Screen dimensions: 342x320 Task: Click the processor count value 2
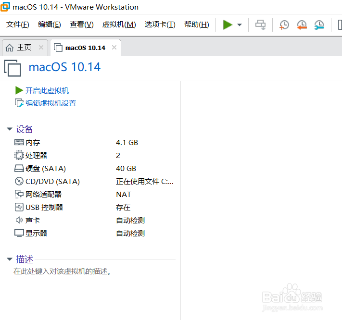(118, 156)
